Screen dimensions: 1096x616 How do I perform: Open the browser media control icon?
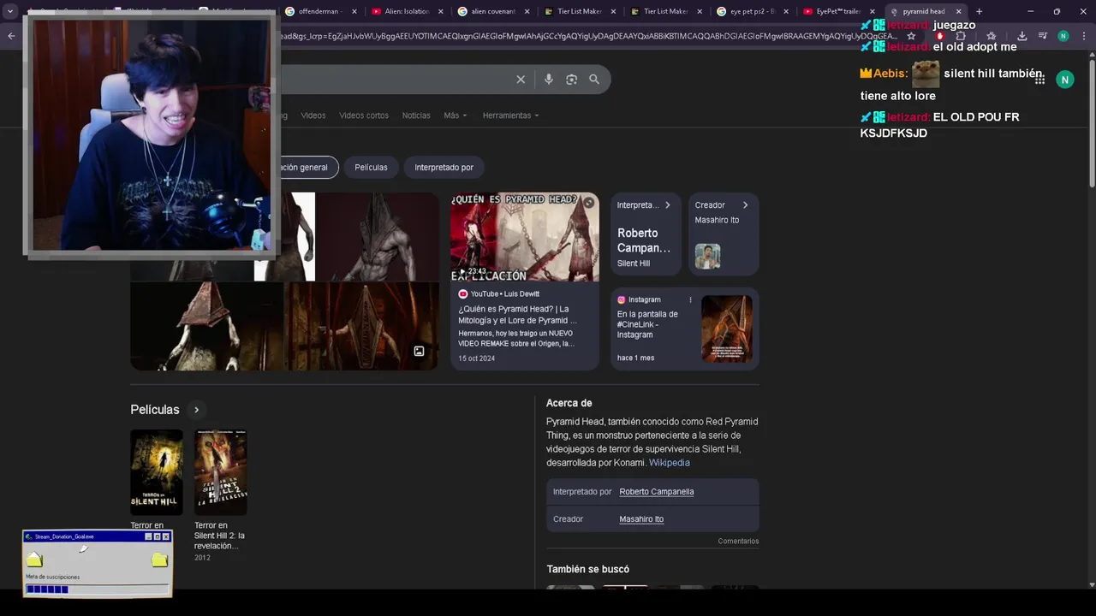1042,36
